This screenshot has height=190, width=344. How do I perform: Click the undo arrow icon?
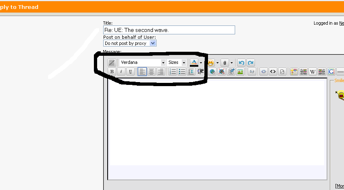pos(241,63)
